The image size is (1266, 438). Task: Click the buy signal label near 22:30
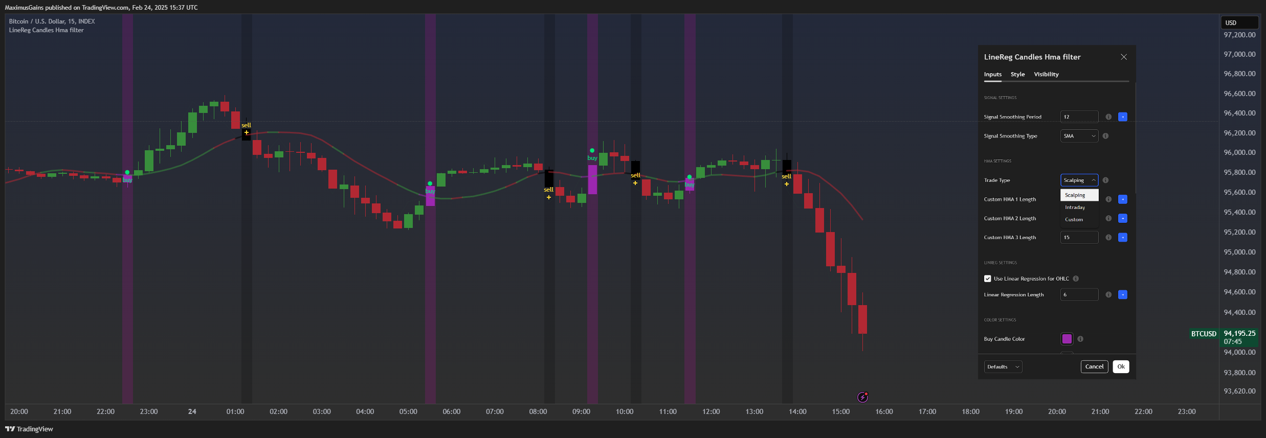pos(127,180)
